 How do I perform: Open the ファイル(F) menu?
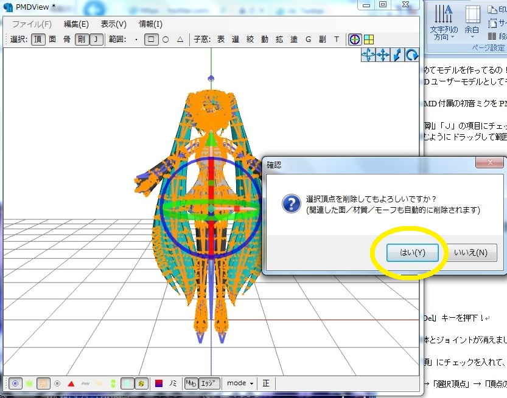click(32, 24)
